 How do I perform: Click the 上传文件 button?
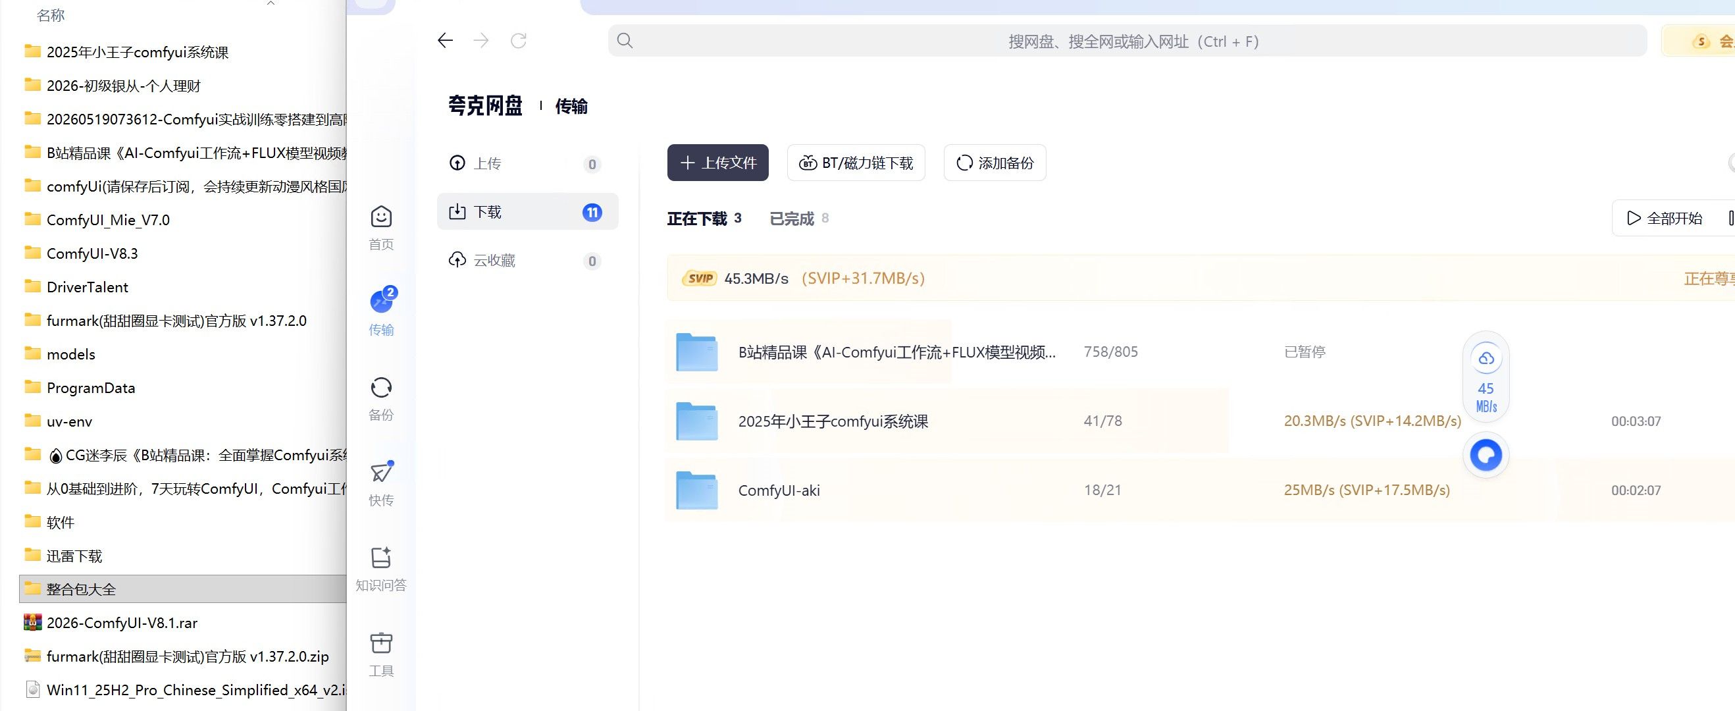pyautogui.click(x=718, y=163)
